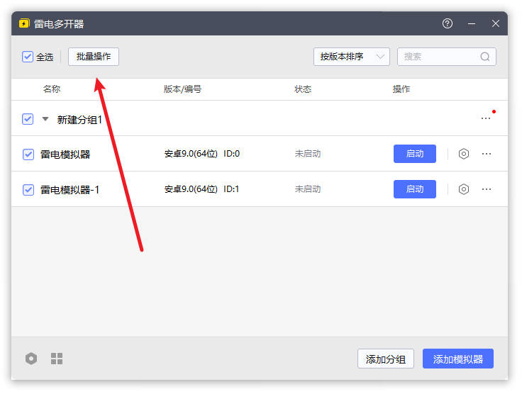Open more options for 雷电模拟器 row
The width and height of the screenshot is (522, 394).
[x=487, y=154]
